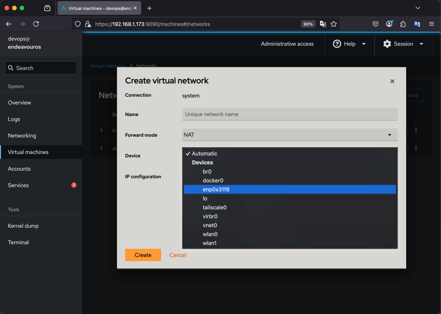Click the Firefox account profile icon
The width and height of the screenshot is (441, 314).
[x=389, y=24]
